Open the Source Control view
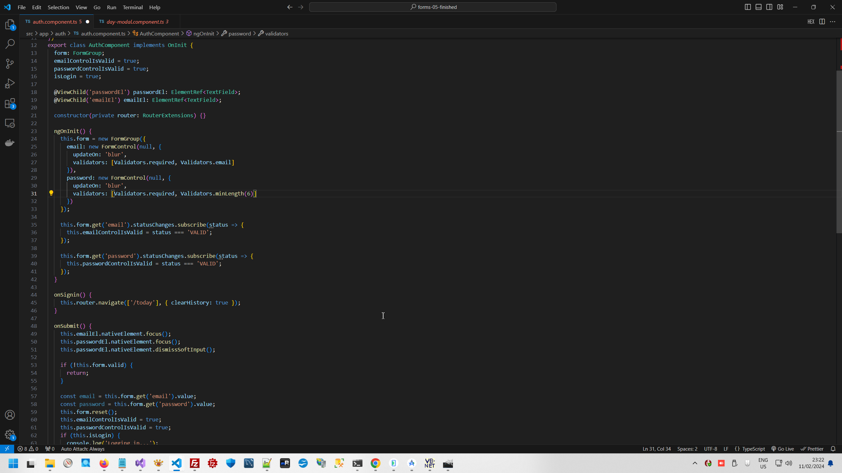 [10, 63]
